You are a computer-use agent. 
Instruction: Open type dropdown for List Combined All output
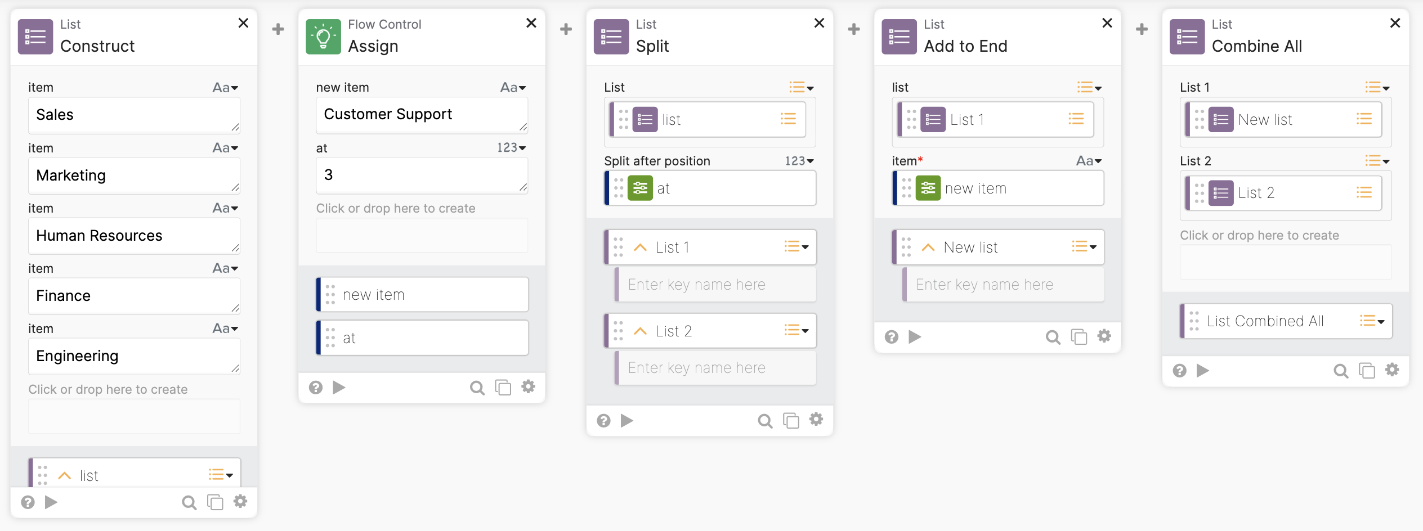click(x=1372, y=321)
